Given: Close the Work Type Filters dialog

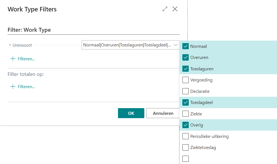Looking at the screenshot, I should coord(175,9).
